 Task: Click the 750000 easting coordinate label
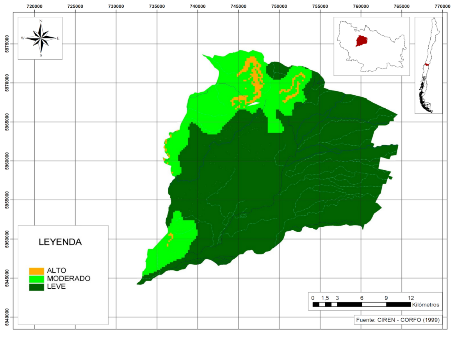279,6
